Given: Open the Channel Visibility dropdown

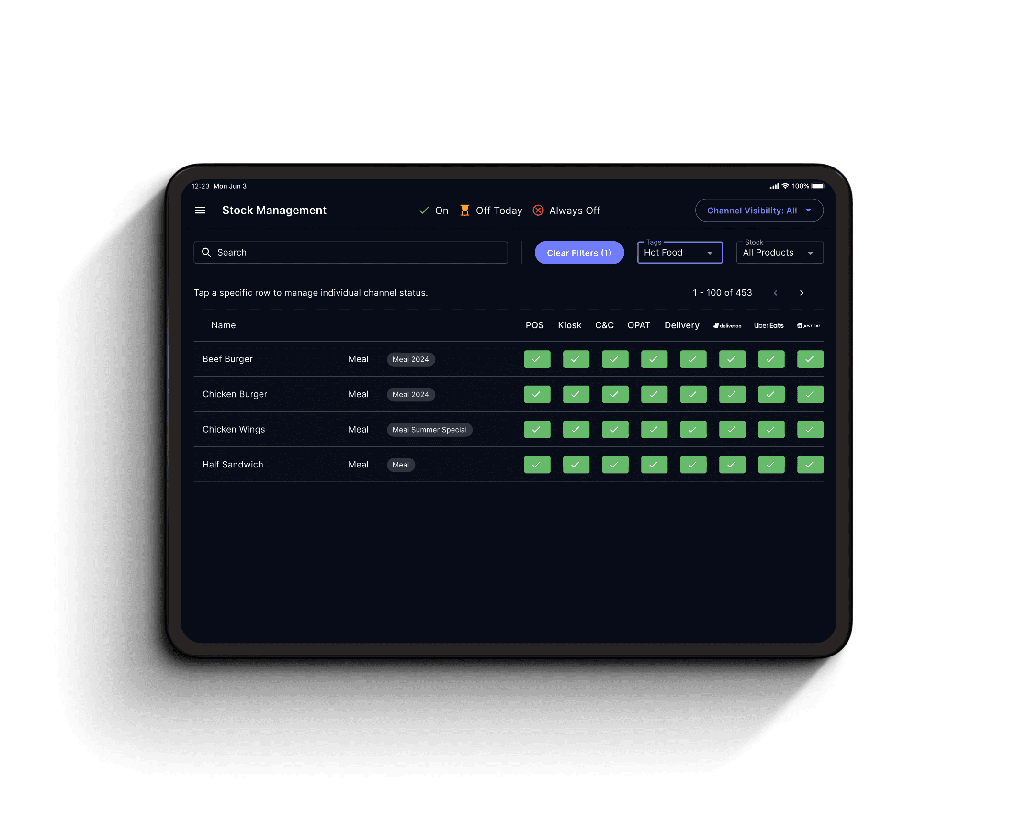Looking at the screenshot, I should coord(759,211).
